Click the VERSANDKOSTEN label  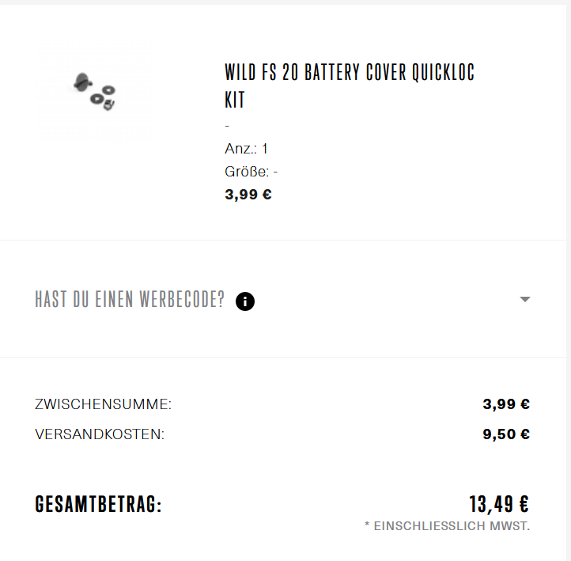click(x=100, y=434)
